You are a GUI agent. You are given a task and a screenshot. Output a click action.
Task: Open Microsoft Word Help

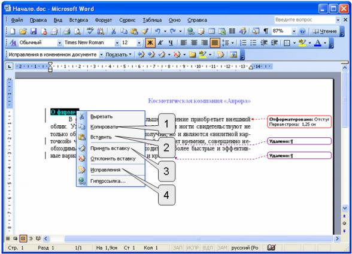coord(302,31)
